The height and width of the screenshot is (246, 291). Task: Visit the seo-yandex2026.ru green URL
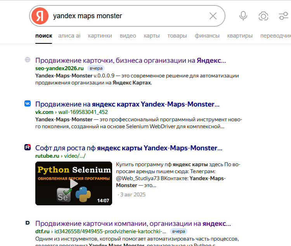click(x=59, y=68)
